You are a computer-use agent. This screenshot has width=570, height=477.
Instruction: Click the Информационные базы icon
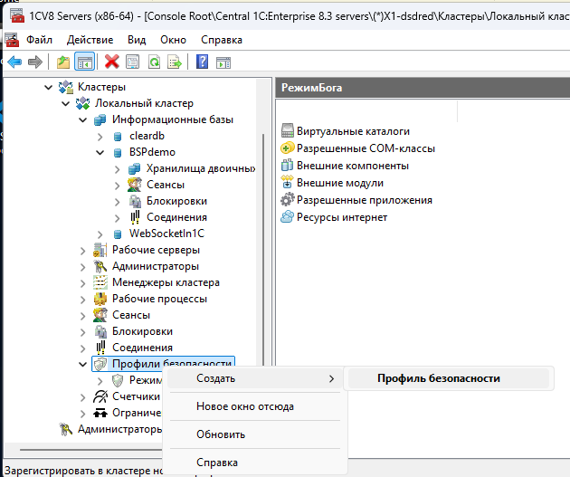tap(100, 119)
